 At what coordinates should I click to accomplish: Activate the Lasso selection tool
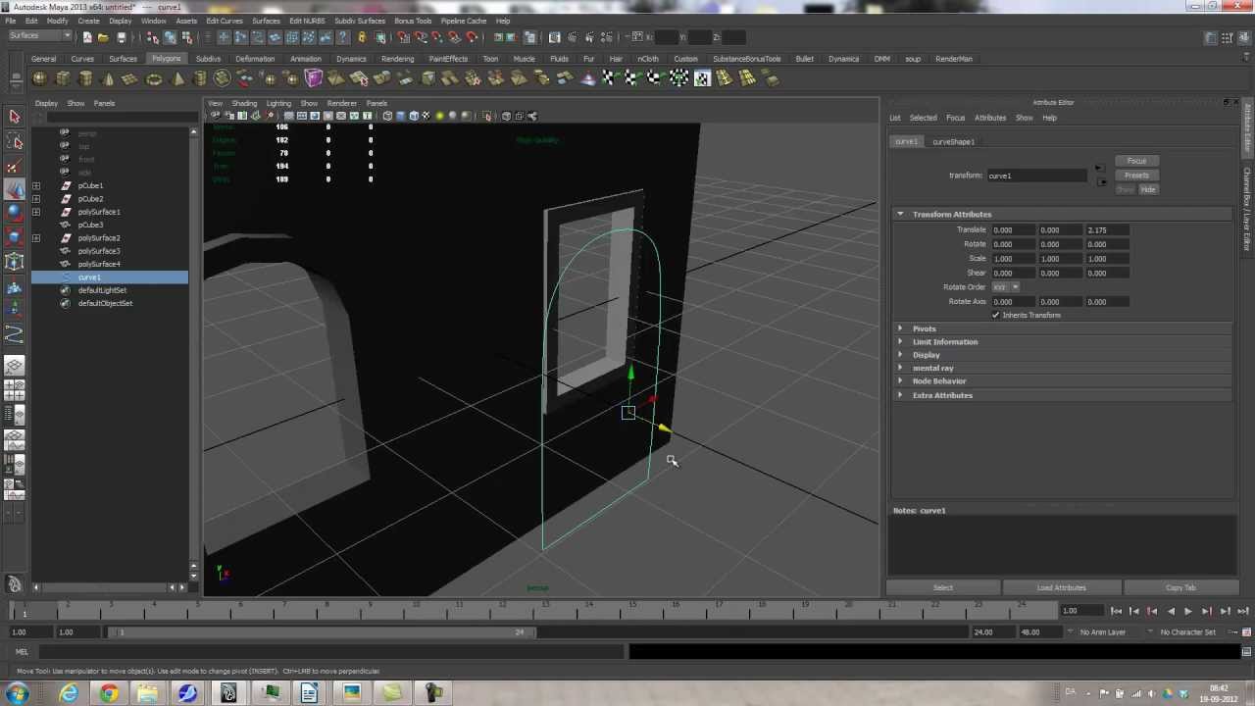pos(15,142)
